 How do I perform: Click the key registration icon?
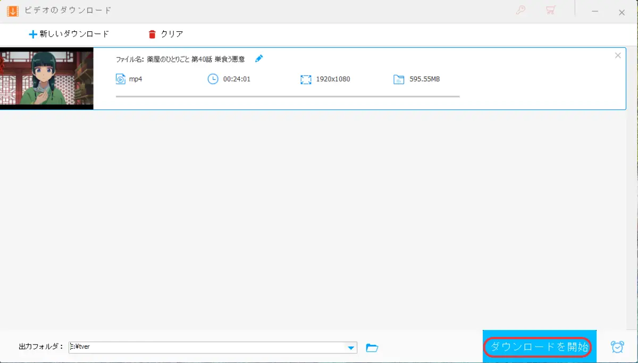[x=521, y=10]
